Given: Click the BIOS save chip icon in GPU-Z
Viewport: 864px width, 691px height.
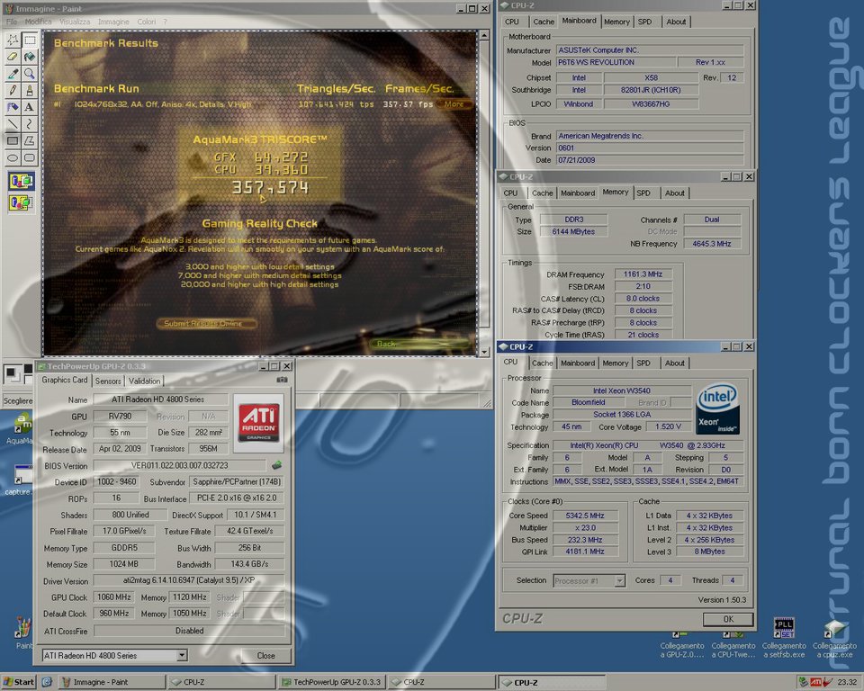Looking at the screenshot, I should 276,465.
